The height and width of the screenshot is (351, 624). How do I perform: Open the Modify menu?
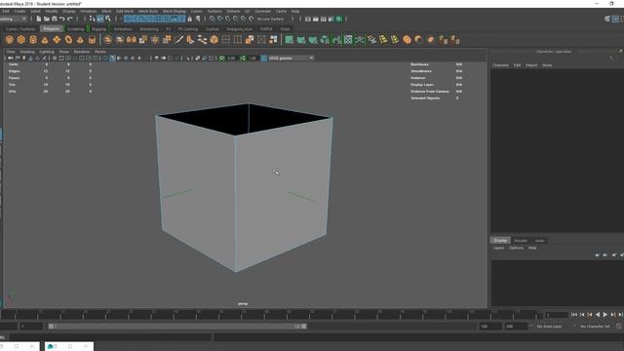click(52, 11)
